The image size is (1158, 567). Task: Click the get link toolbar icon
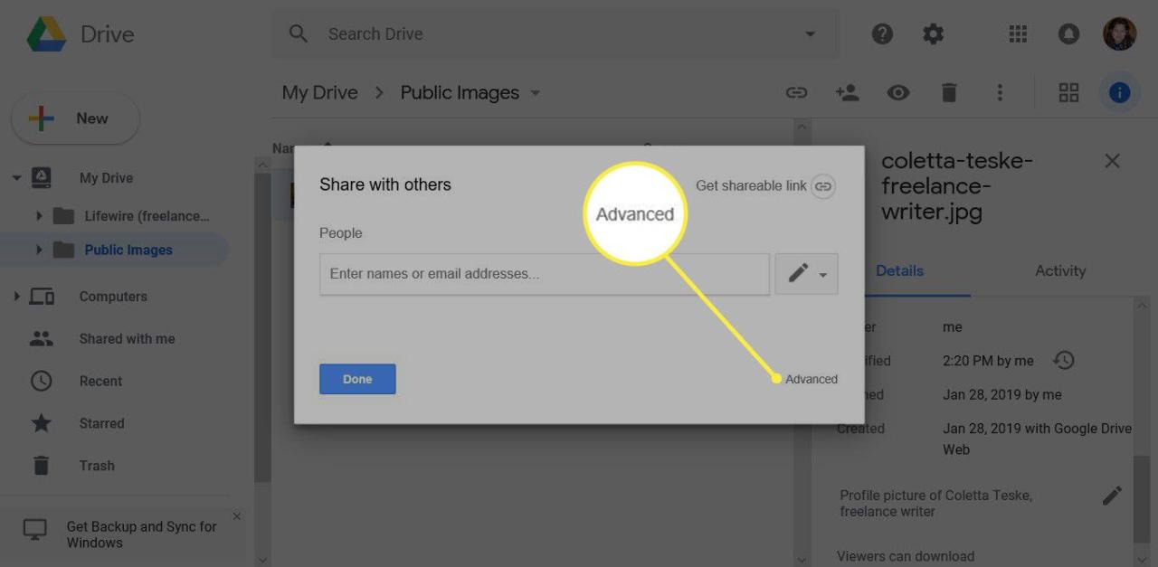tap(796, 92)
